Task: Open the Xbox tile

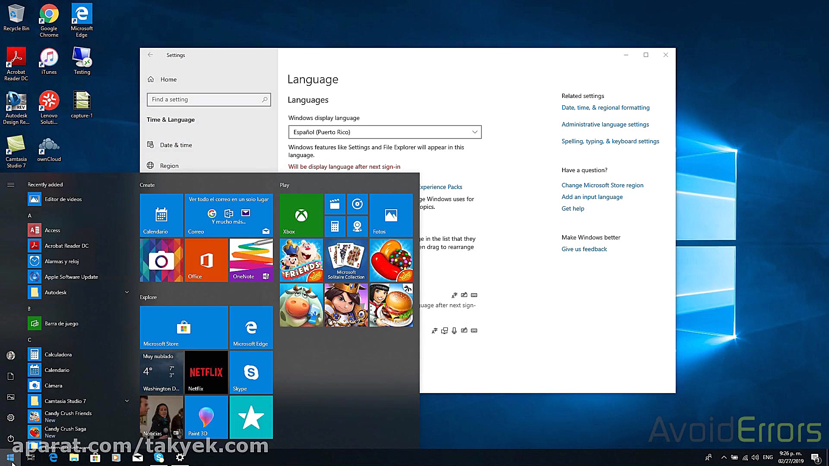Action: pos(301,215)
